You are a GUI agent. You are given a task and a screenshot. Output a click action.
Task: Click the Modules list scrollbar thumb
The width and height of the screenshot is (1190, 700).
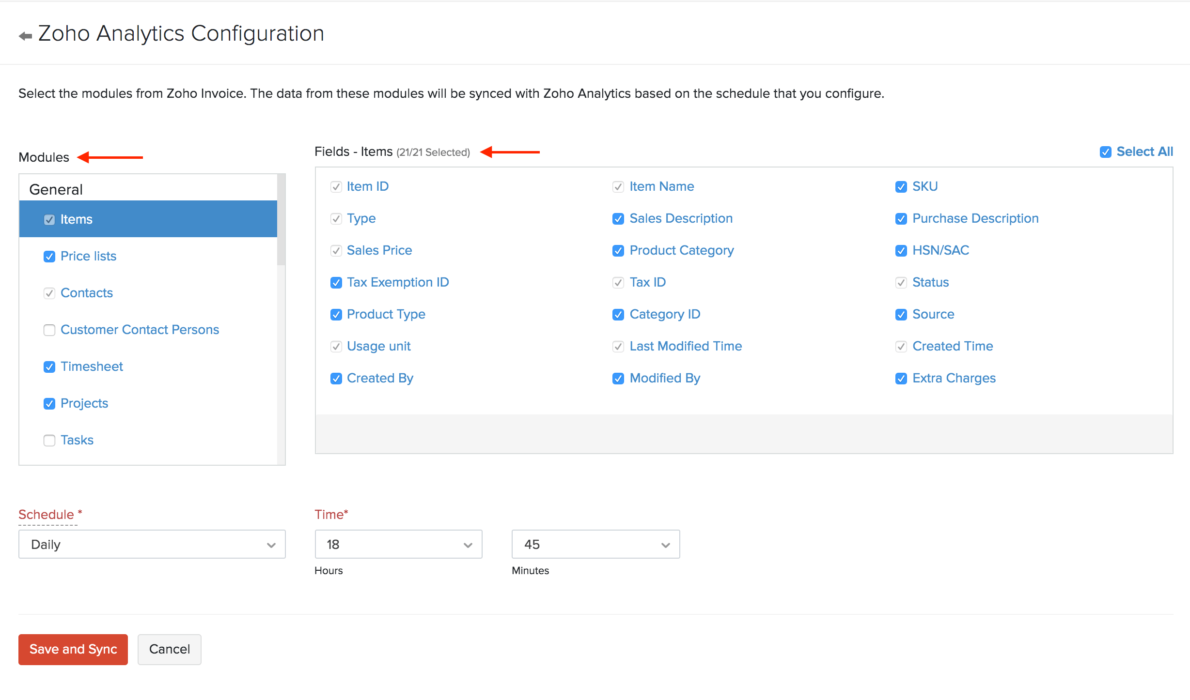(281, 220)
